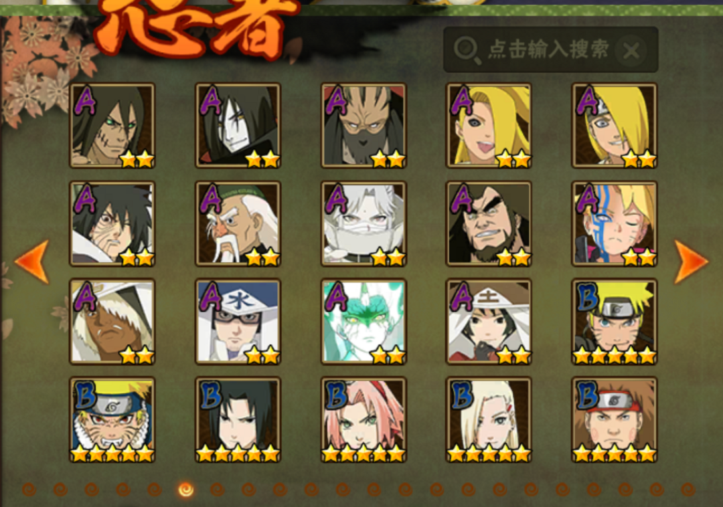Select the Boruto portrait with blue markings
The image size is (723, 507).
(x=614, y=223)
